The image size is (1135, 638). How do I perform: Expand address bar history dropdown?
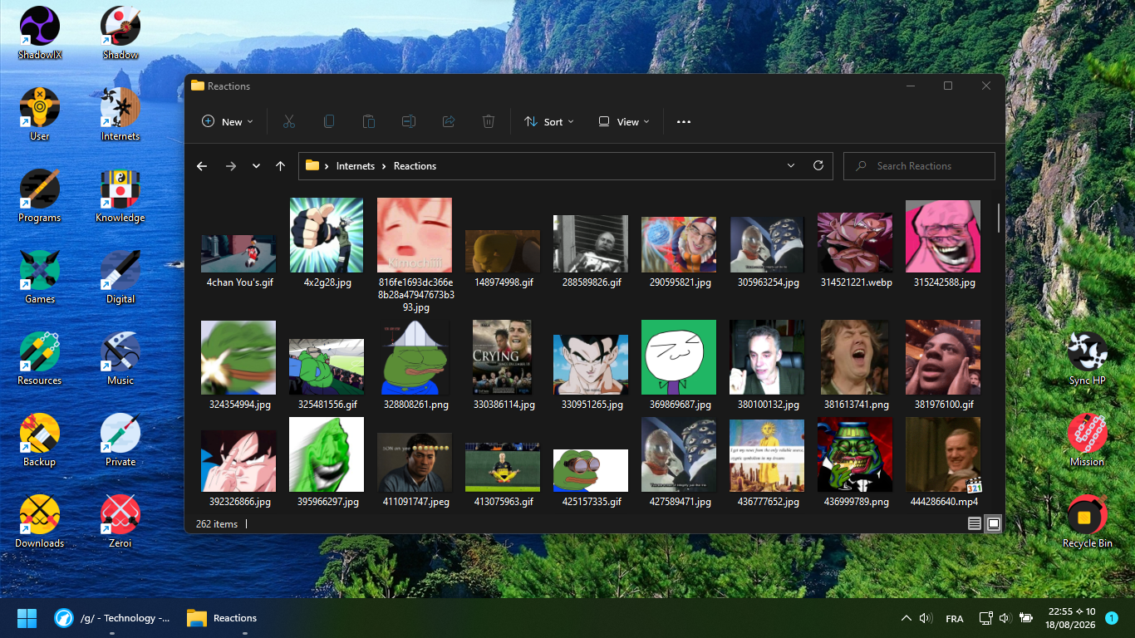pos(791,165)
